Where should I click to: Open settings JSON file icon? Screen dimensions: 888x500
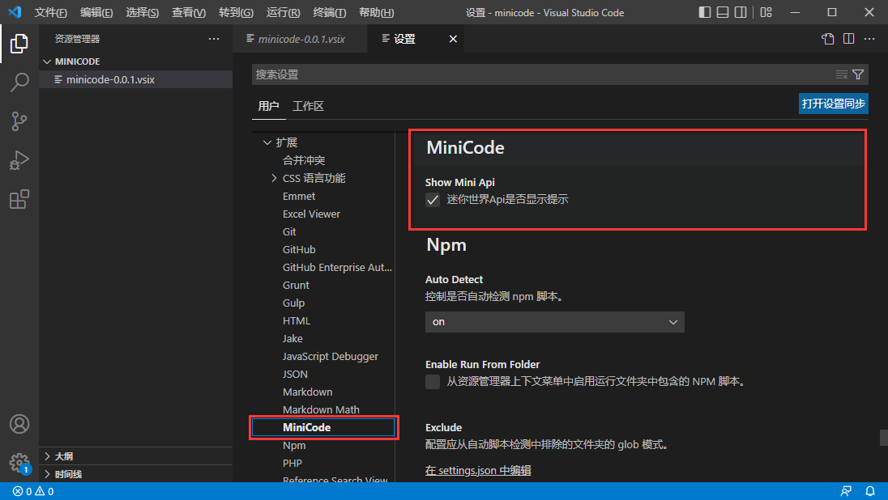[x=828, y=39]
